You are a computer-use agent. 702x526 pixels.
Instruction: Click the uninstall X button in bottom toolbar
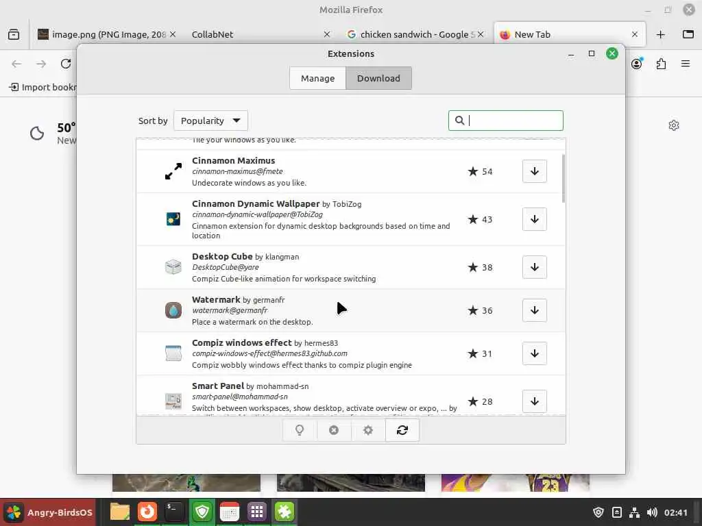point(334,430)
